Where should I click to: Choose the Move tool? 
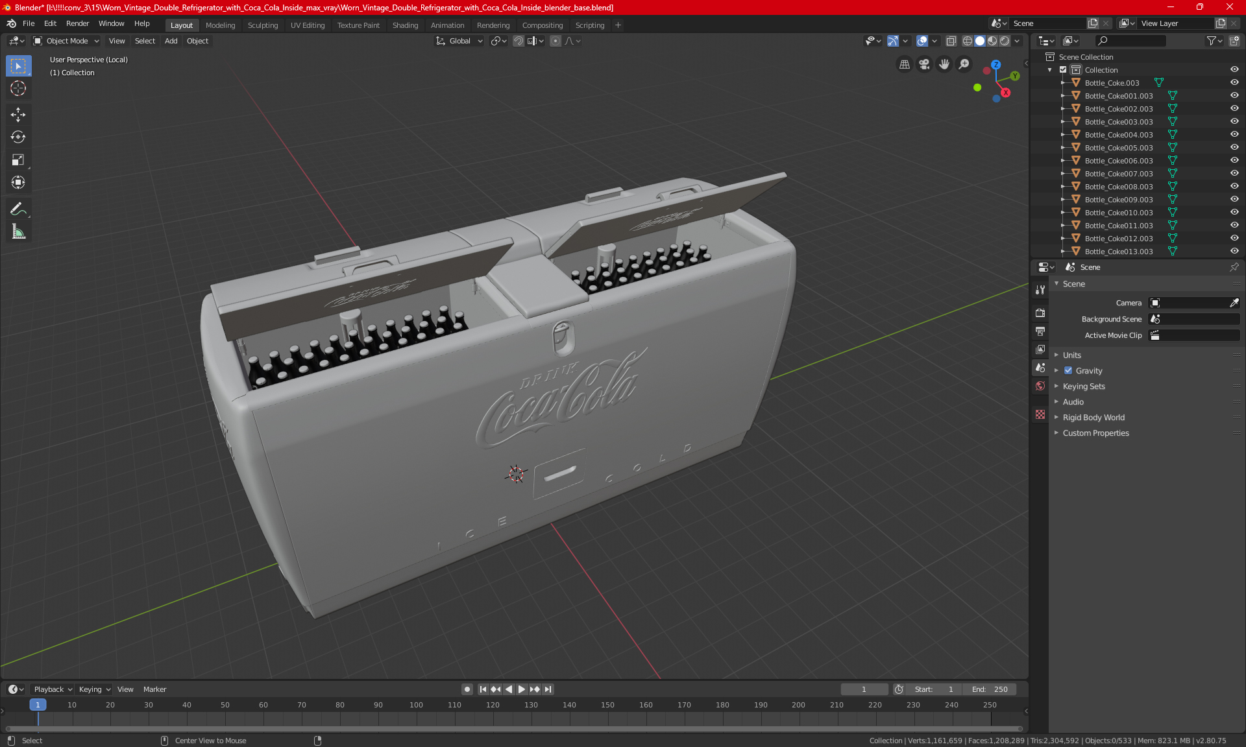(18, 115)
